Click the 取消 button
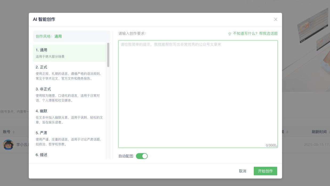The width and height of the screenshot is (330, 186). pos(243,171)
